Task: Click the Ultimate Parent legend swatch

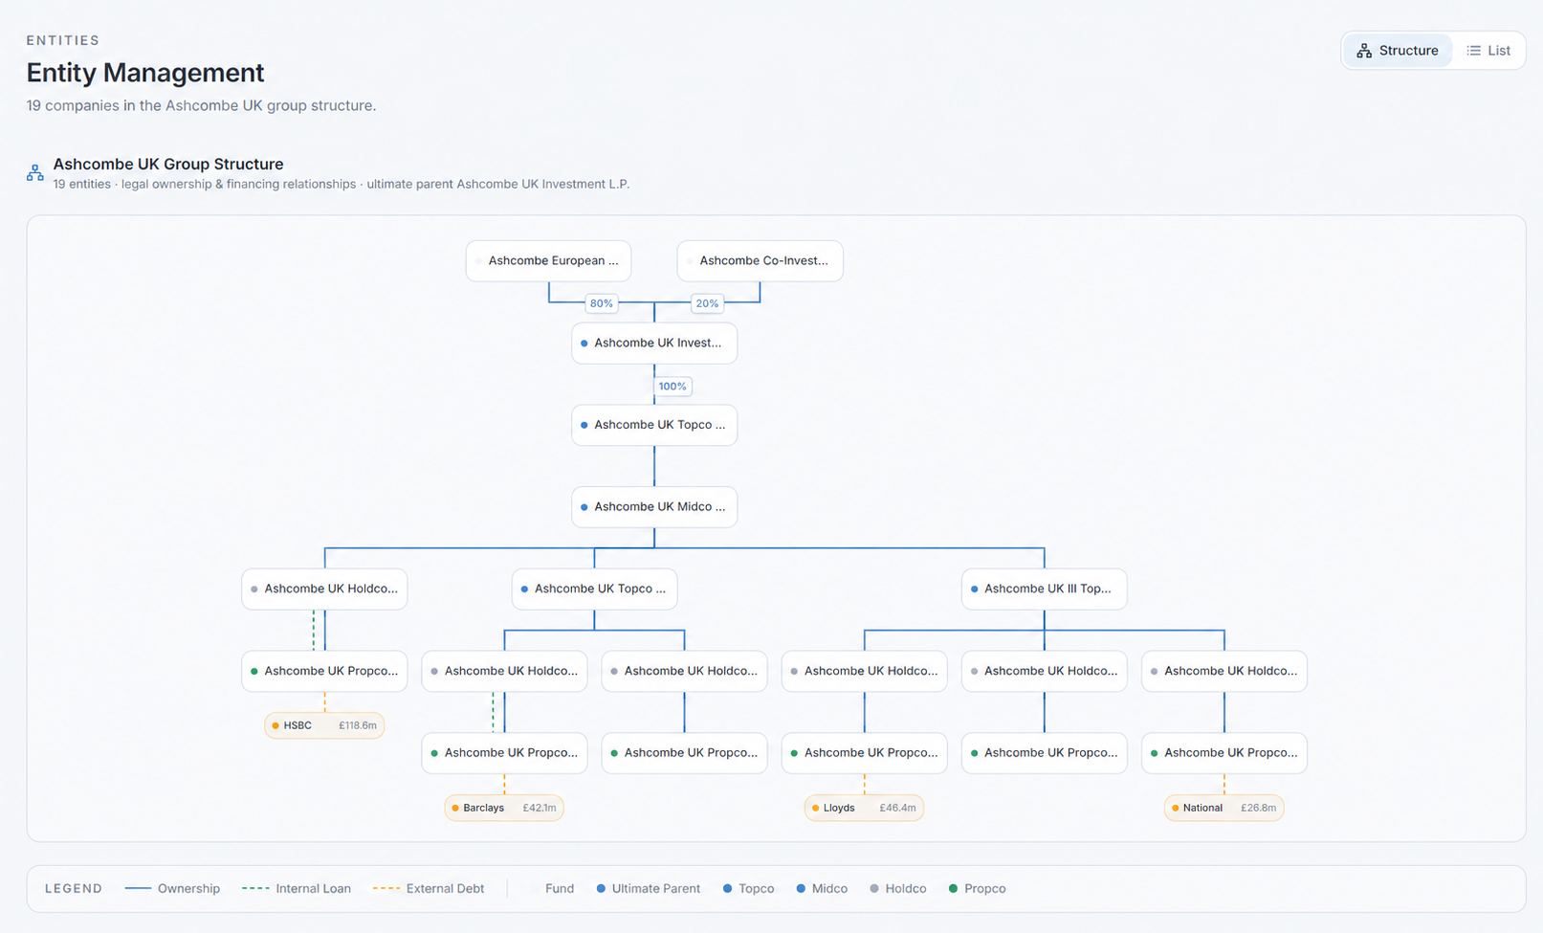Action: (x=601, y=889)
